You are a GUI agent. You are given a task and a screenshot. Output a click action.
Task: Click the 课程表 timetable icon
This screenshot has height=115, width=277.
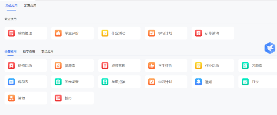[11, 82]
